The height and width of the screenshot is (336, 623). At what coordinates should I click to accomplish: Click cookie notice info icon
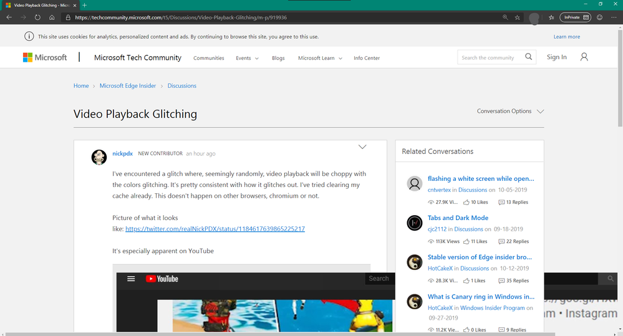pos(29,37)
